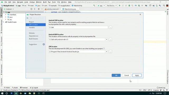Click the project panel settings gear icon
This screenshot has height=95, width=169.
[x=39, y=9]
